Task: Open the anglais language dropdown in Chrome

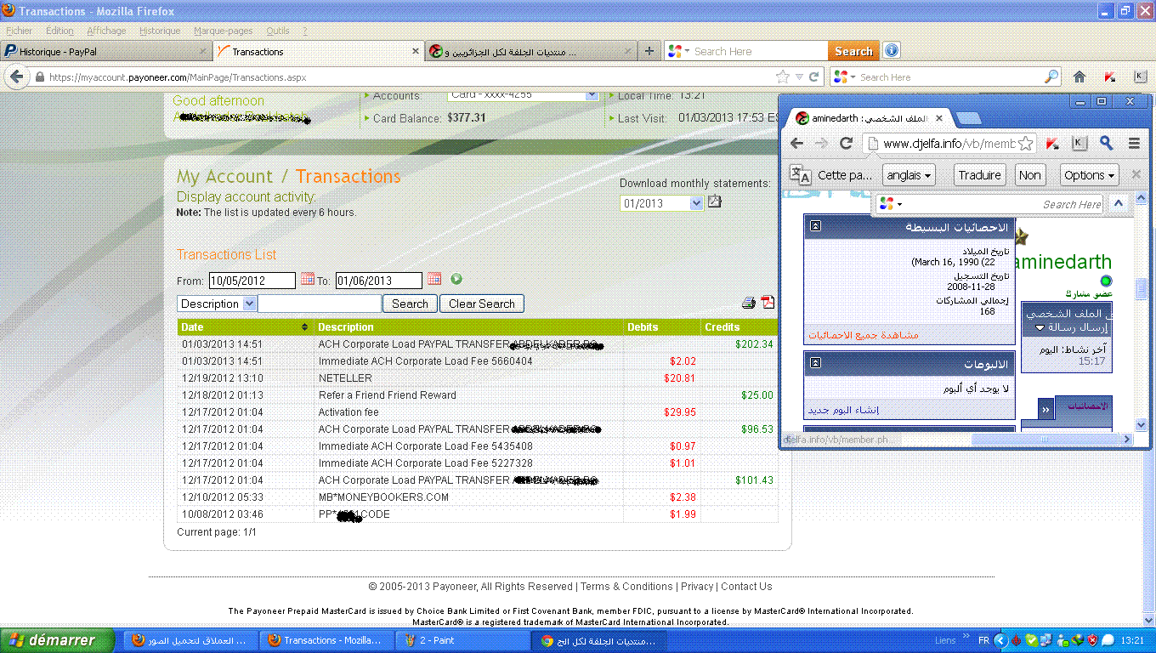Action: [909, 175]
